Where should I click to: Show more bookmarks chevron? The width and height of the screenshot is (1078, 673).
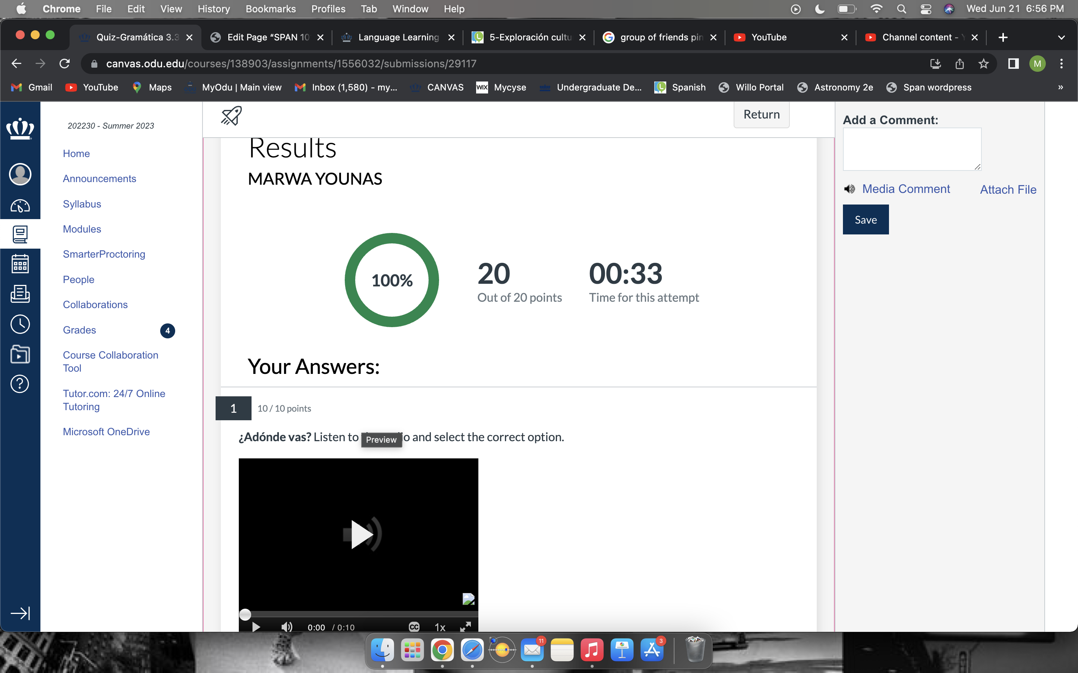pyautogui.click(x=1061, y=87)
